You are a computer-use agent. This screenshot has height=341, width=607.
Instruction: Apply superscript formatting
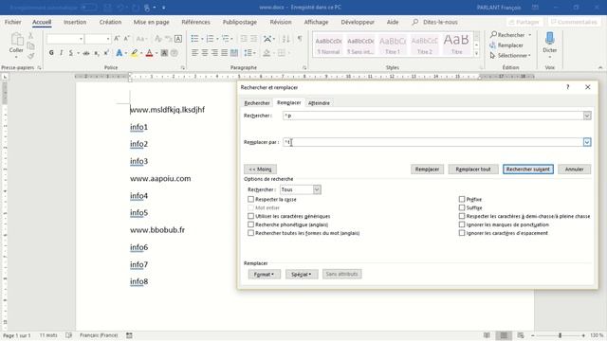pos(106,53)
